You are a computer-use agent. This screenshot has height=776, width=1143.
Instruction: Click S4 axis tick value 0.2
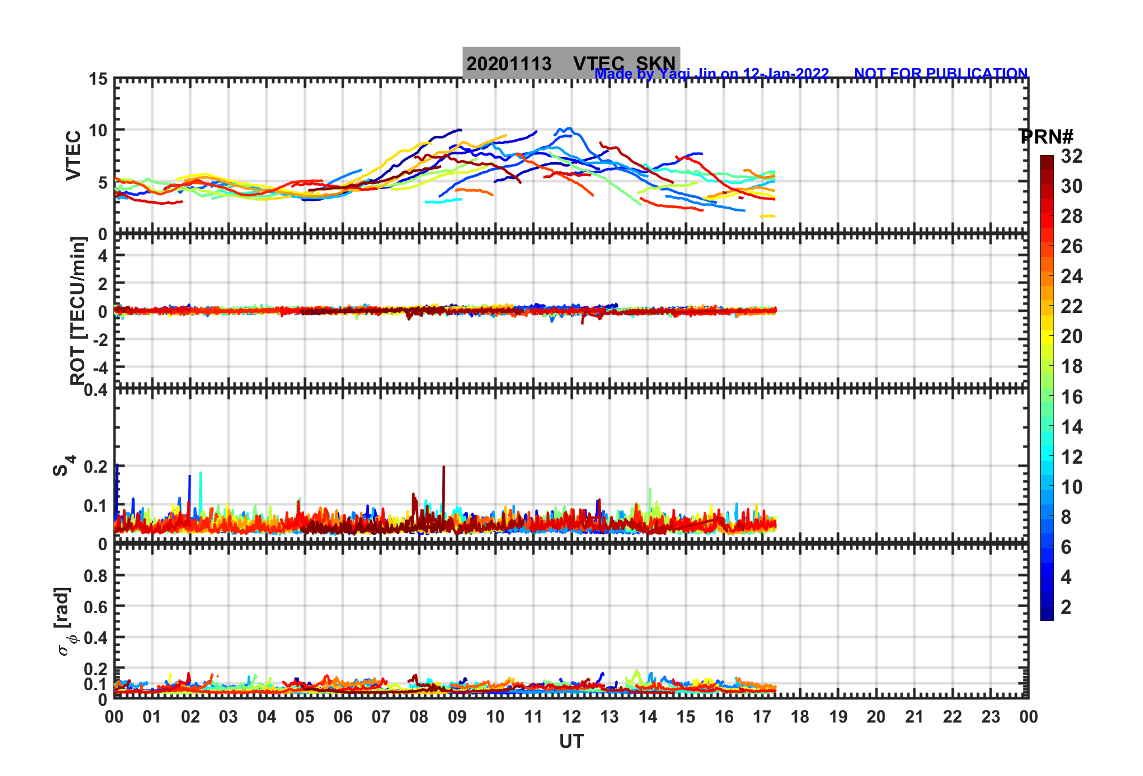(96, 466)
